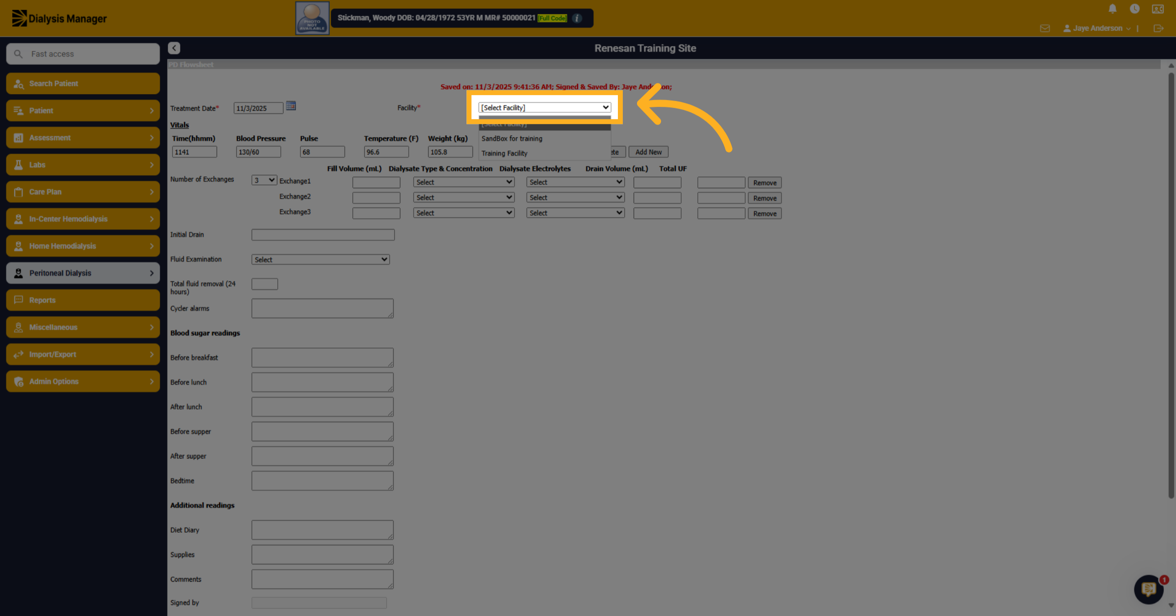Open Jaye Anderson user dropdown
Image resolution: width=1176 pixels, height=616 pixels.
click(1097, 28)
